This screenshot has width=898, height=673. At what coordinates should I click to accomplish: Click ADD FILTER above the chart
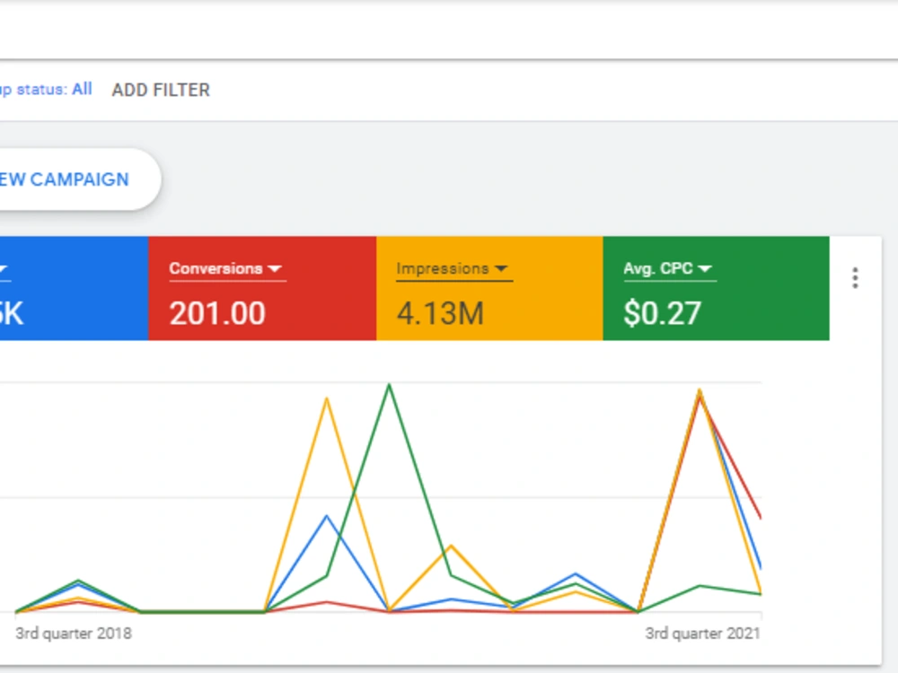(x=160, y=90)
